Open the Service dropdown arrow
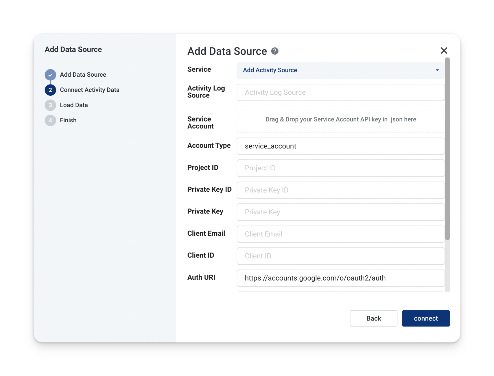494x376 pixels. (437, 70)
